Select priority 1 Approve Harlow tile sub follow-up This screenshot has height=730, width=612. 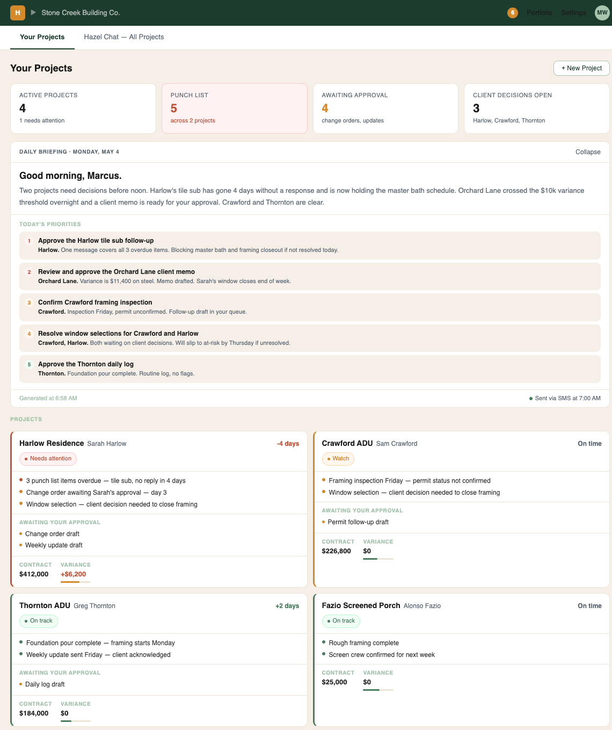coord(310,245)
